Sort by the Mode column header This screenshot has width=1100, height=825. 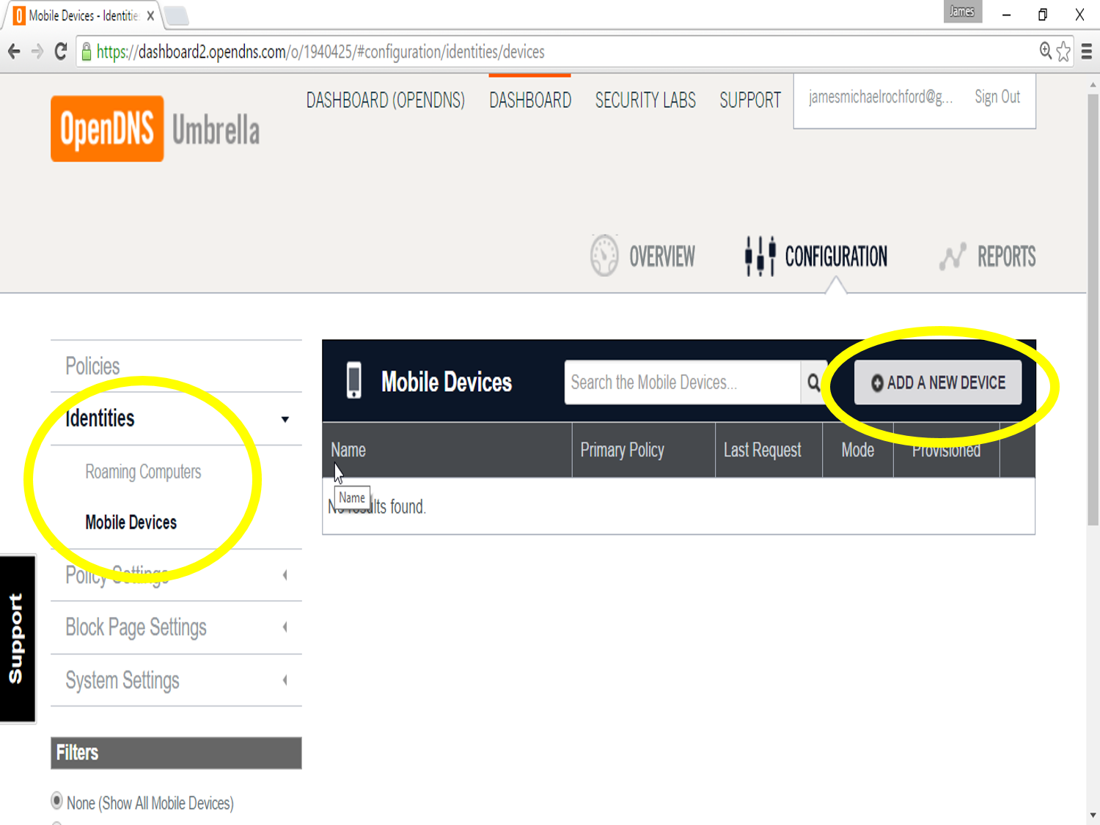coord(858,450)
